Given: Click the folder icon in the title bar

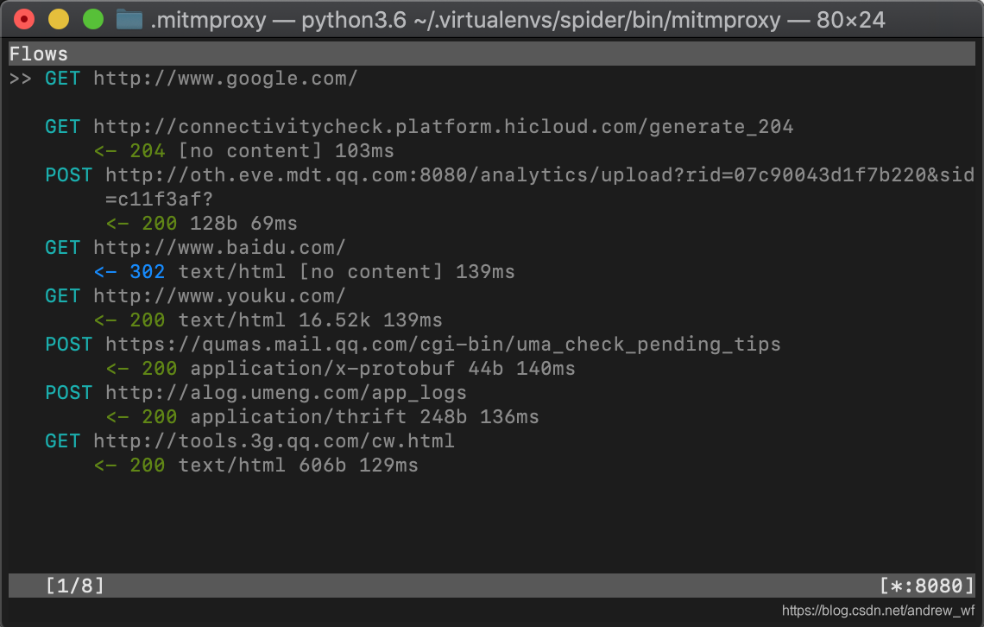Looking at the screenshot, I should pos(129,20).
